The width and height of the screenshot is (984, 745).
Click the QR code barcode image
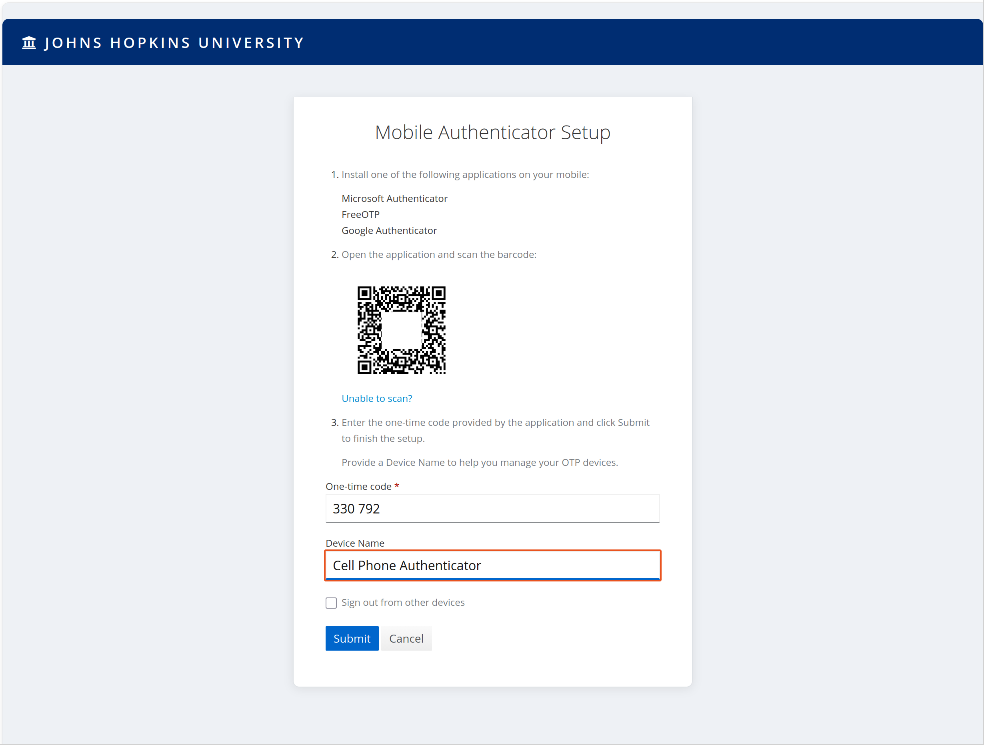click(401, 330)
